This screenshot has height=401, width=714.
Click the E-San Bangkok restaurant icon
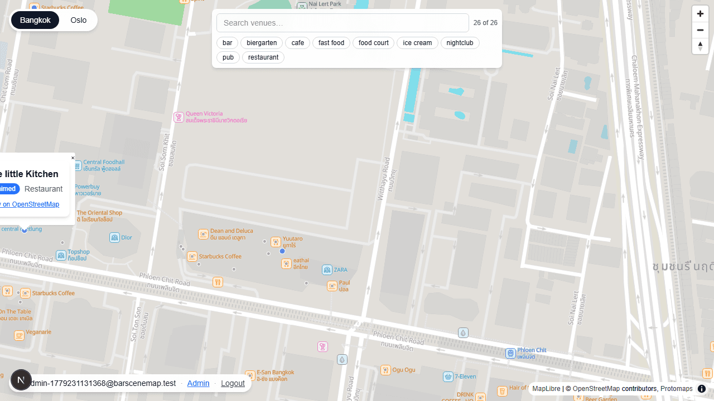coord(250,375)
